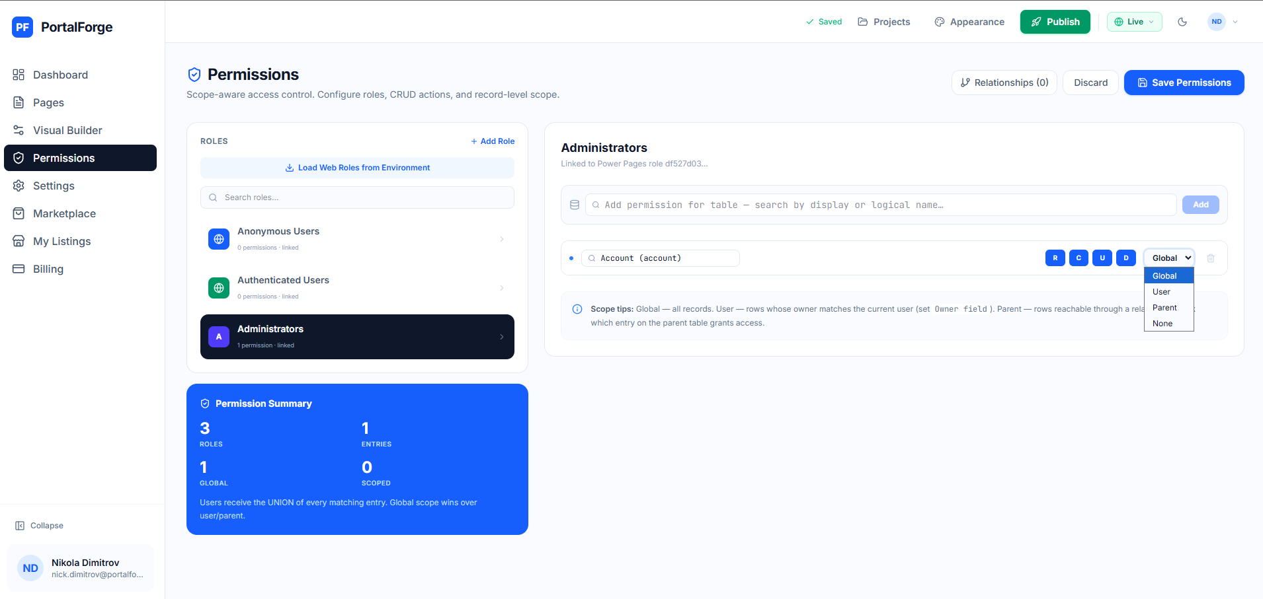This screenshot has height=599, width=1263.
Task: Open the Appearance menu item
Action: coord(969,22)
